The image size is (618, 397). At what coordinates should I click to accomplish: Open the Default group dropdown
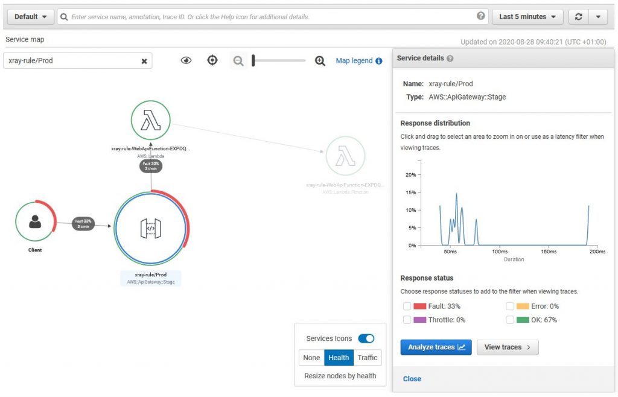click(30, 16)
